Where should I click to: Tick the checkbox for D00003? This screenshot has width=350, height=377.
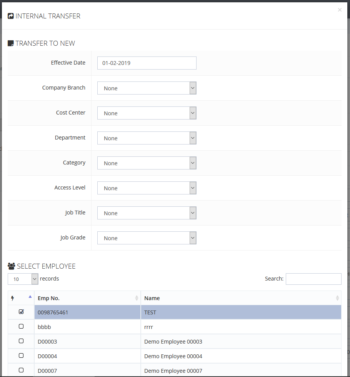click(x=21, y=341)
